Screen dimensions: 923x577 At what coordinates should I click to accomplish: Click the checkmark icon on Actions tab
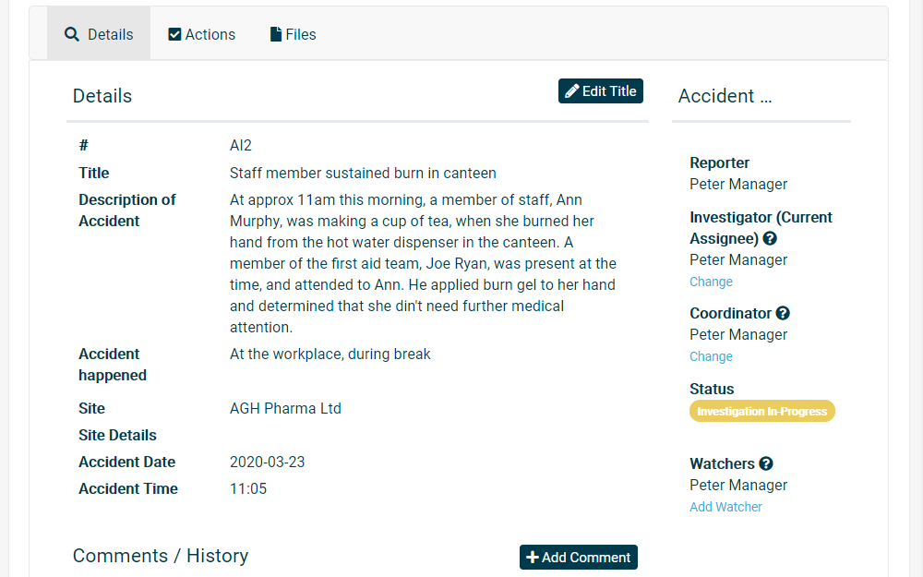point(174,34)
